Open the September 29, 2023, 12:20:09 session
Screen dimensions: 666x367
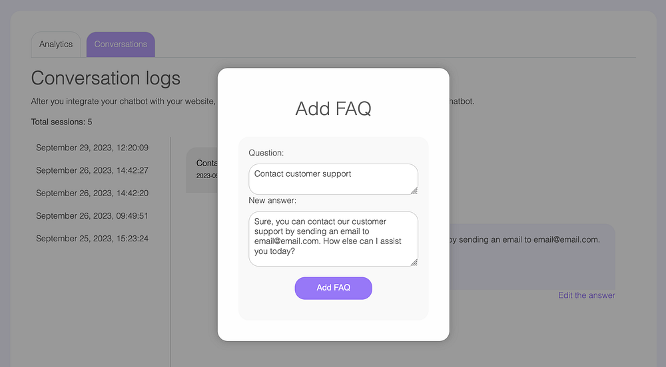pos(92,148)
